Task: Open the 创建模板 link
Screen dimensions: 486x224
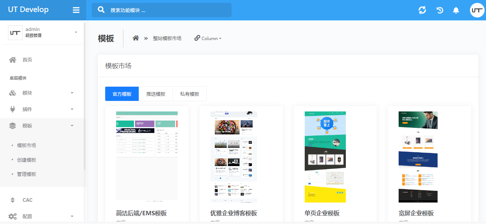Action: 27,160
